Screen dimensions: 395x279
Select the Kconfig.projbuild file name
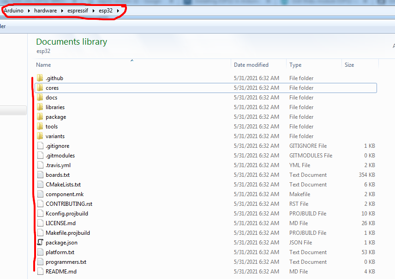pos(67,214)
